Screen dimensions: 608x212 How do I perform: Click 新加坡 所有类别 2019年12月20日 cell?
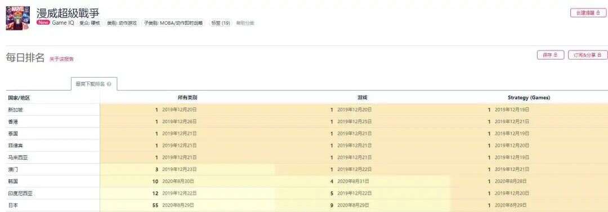[187, 110]
